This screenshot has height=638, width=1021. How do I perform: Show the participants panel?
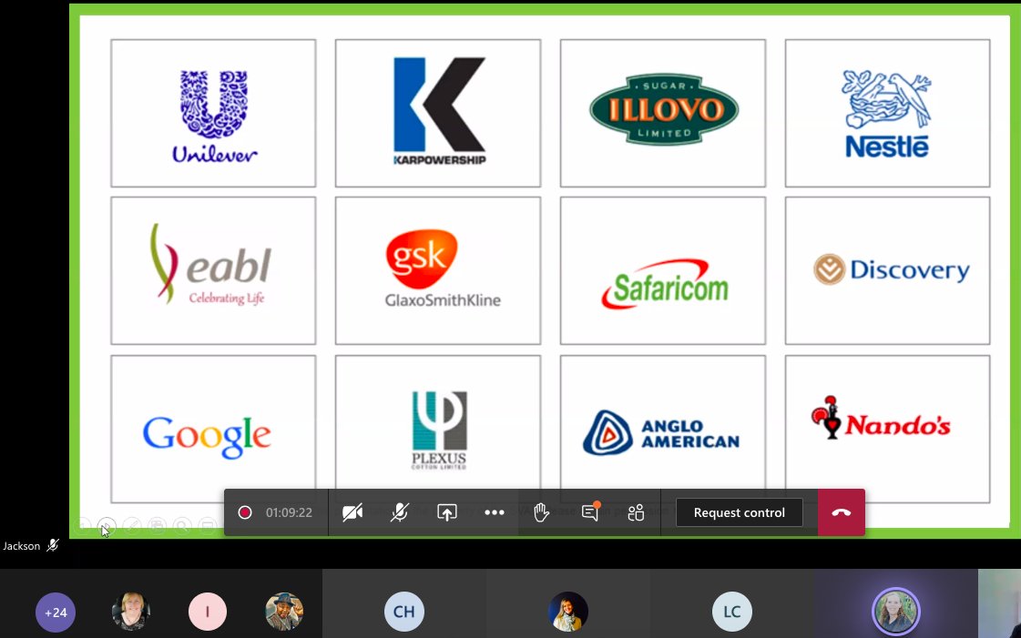(x=636, y=512)
